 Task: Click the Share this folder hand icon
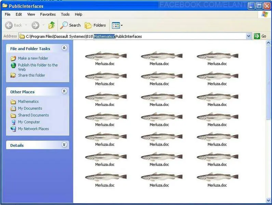(x=13, y=75)
